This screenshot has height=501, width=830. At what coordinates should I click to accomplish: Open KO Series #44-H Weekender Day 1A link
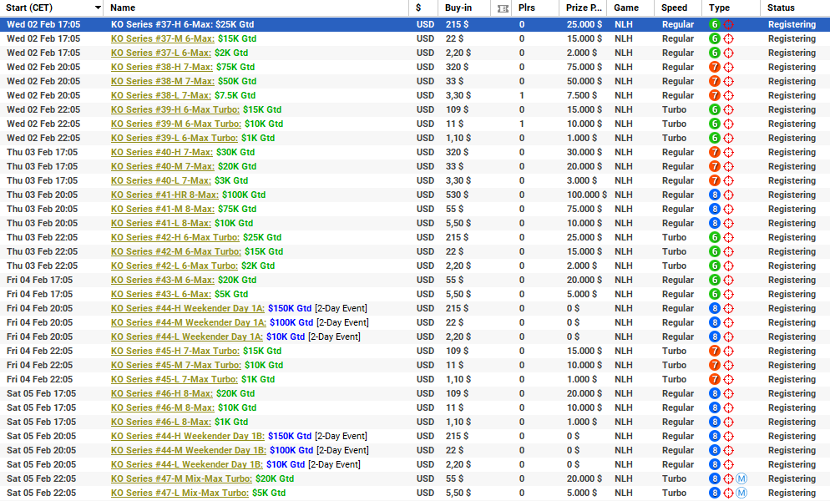click(187, 308)
